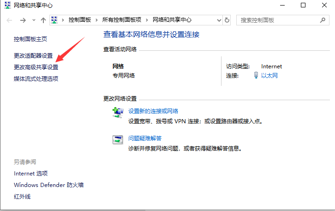This screenshot has width=335, height=211.
Task: Select 控制面板 in the breadcrumb path
Action: click(x=80, y=20)
